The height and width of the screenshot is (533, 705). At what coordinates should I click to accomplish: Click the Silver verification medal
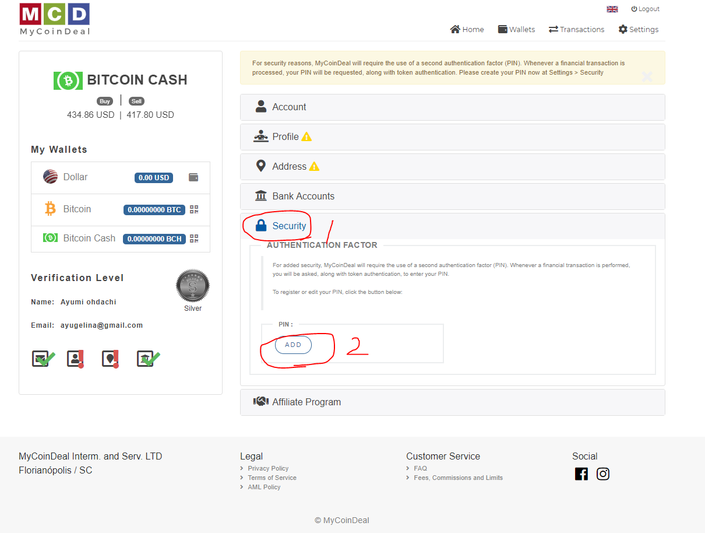pos(193,286)
